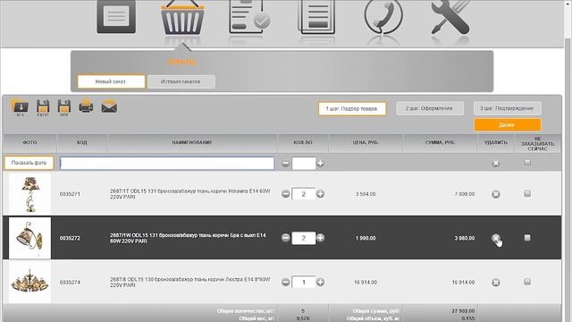This screenshot has width=572, height=322.
Task: Switch to the 'Новый заказ' tab
Action: tap(111, 81)
